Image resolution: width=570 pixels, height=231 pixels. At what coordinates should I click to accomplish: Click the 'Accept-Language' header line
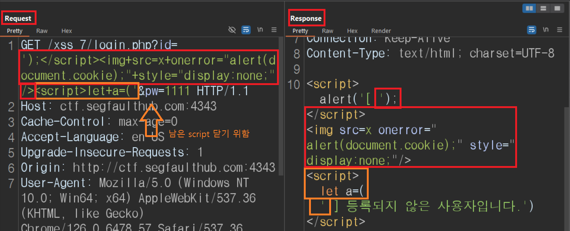[92, 137]
